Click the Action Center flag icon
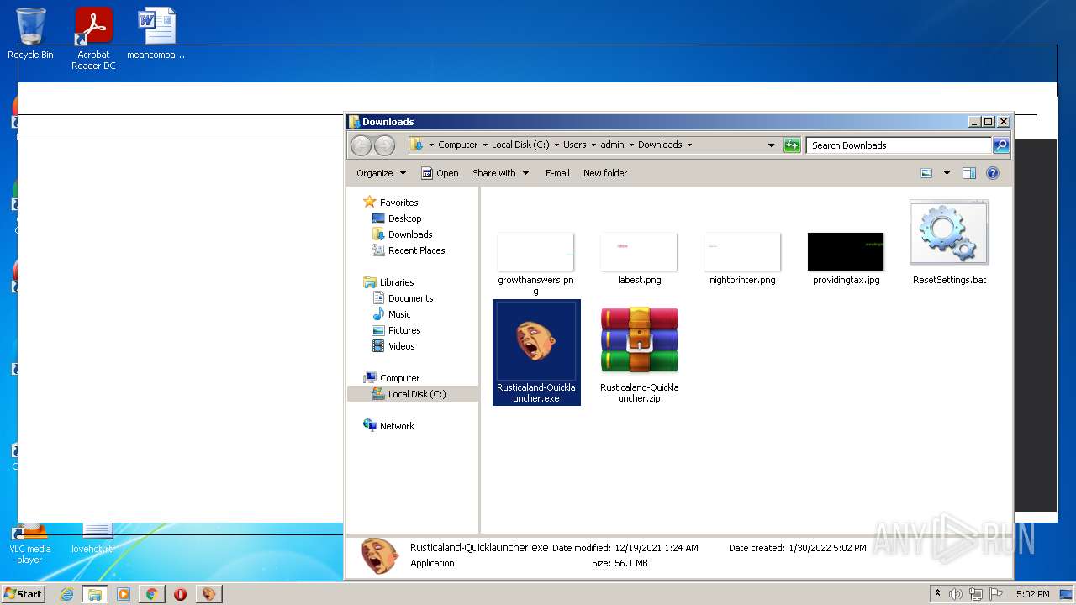Screen dimensions: 1076x605 996,594
